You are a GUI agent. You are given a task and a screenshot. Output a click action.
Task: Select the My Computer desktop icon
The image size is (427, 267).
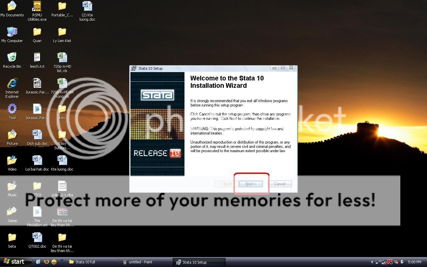[12, 35]
